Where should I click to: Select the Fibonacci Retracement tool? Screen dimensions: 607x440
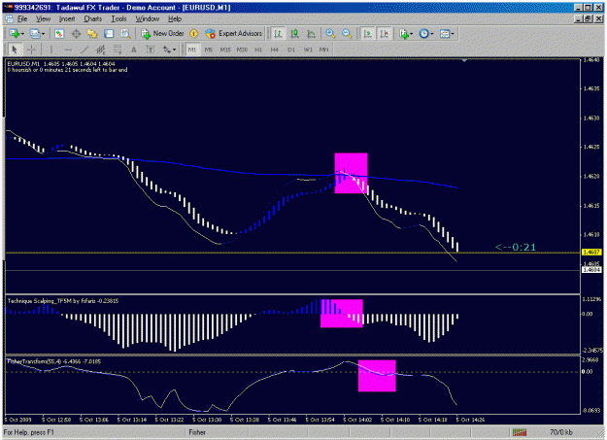(118, 50)
